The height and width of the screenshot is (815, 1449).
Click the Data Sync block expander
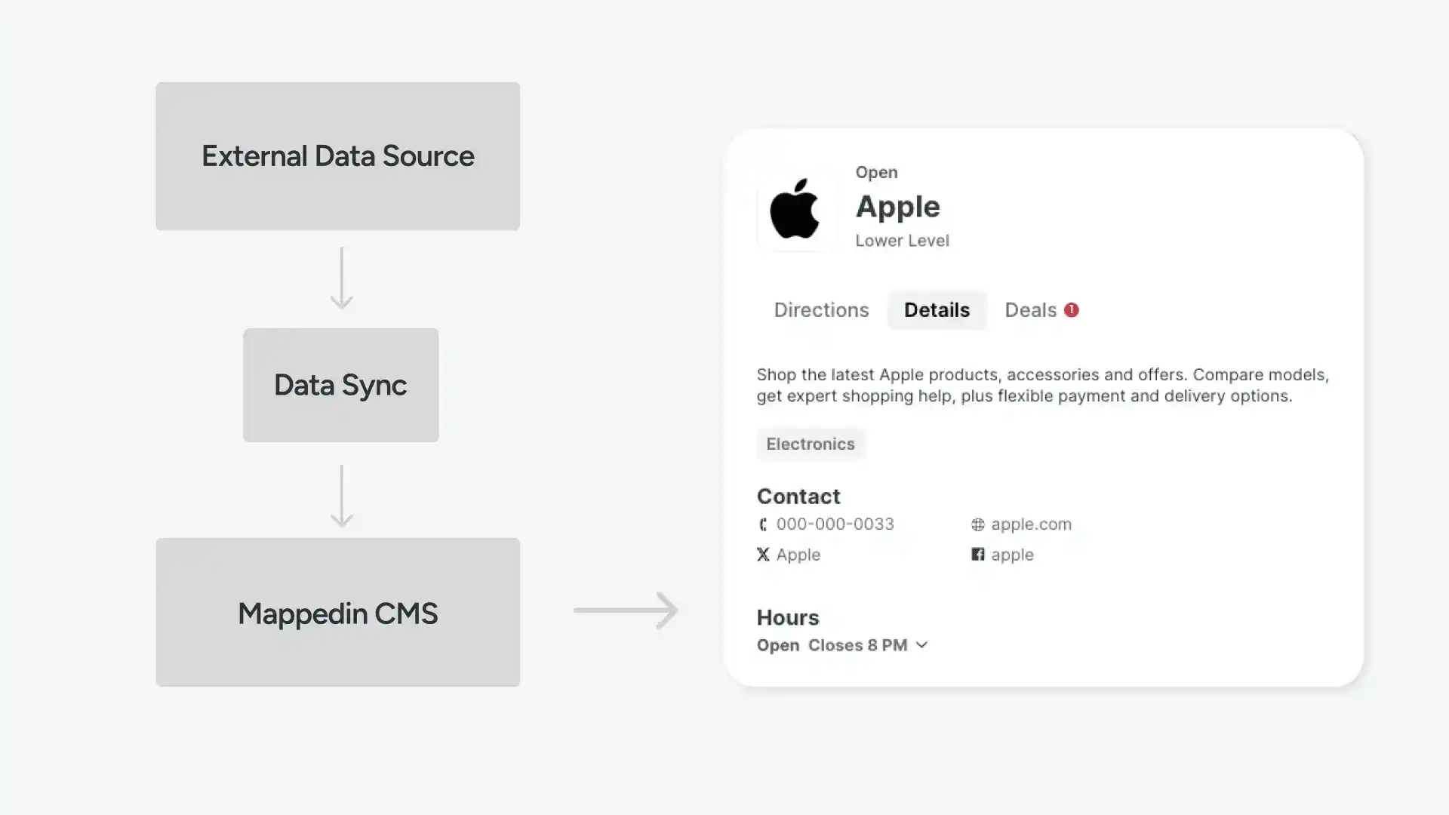[x=340, y=385]
